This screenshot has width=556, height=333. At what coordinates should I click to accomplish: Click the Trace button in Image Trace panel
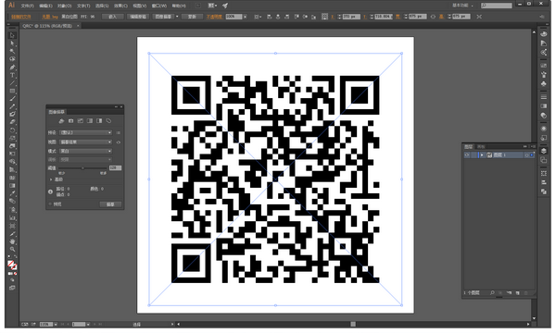tap(110, 204)
